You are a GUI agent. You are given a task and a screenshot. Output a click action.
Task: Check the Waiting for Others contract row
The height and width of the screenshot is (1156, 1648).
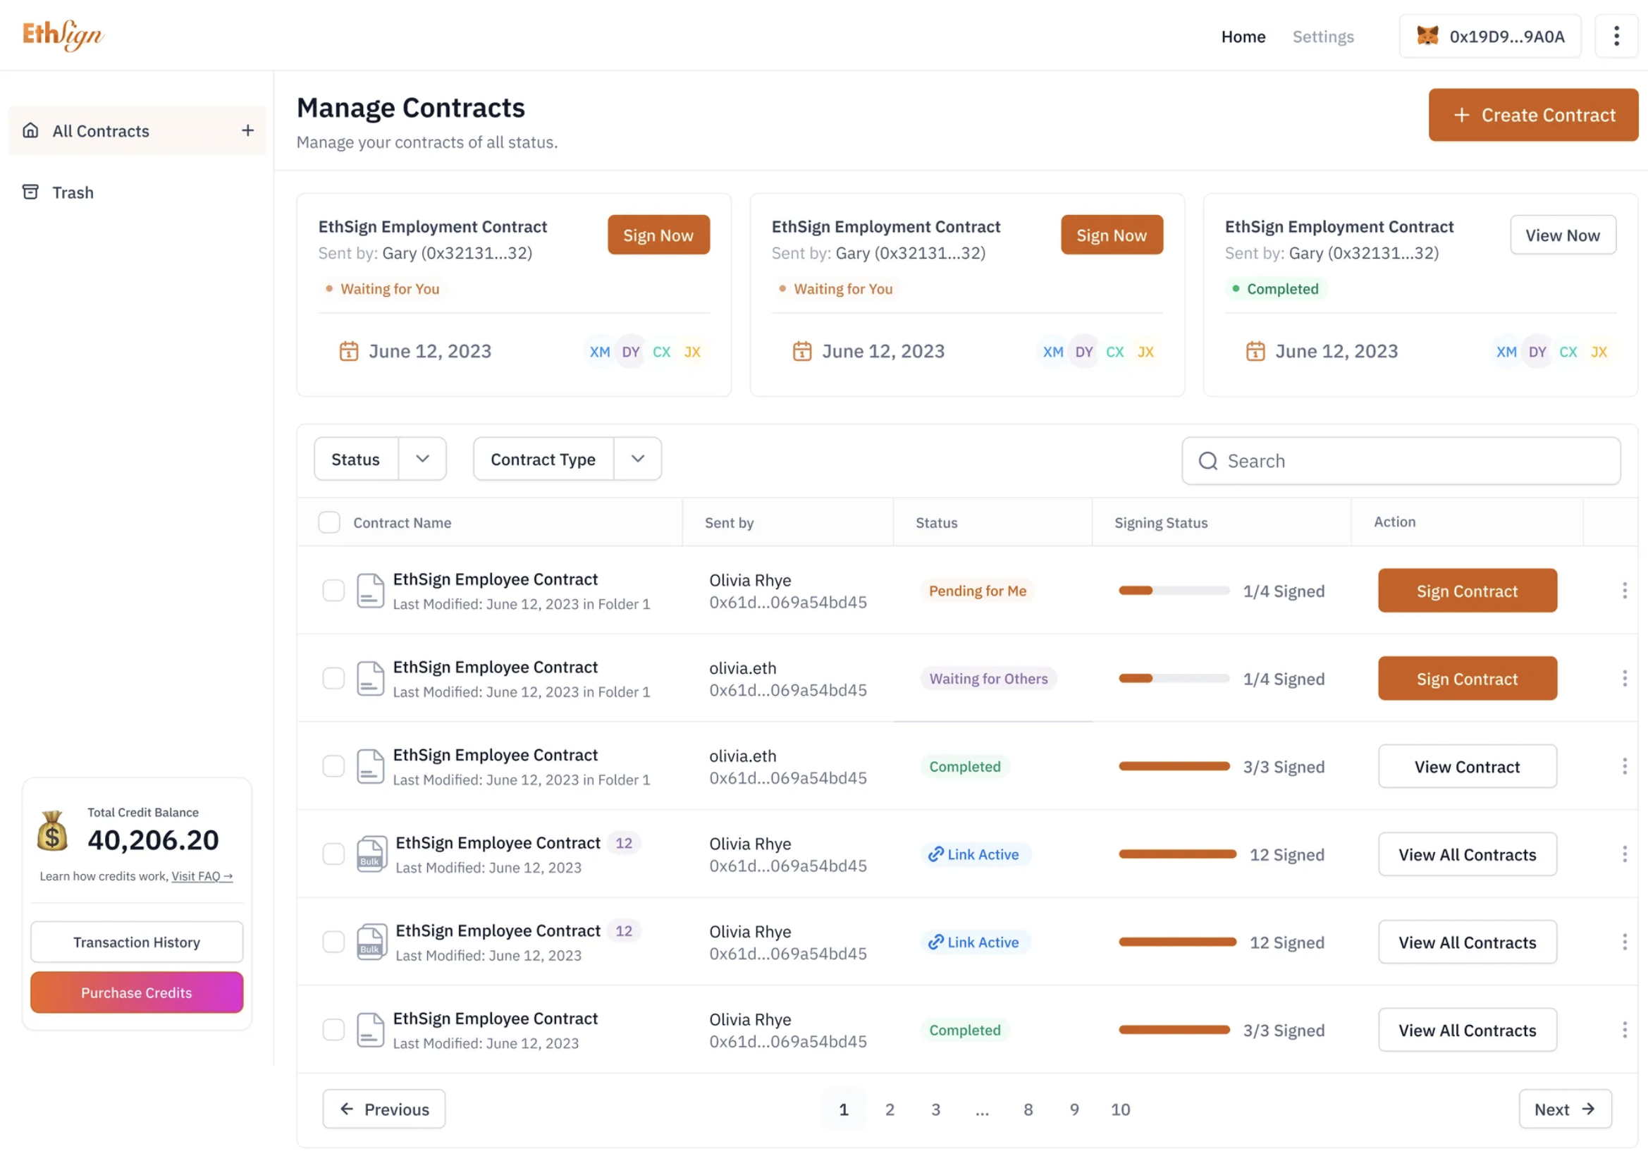(333, 679)
